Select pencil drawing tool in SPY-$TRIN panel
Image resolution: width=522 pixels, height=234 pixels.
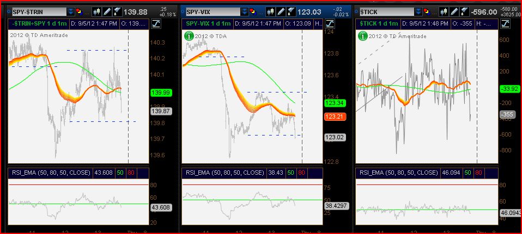[x=107, y=12]
